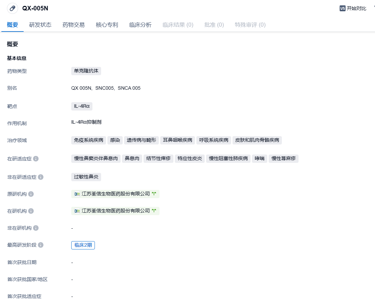Click the 呼吸系统疾病 therapeutic area tag
Image resolution: width=375 pixels, height=308 pixels.
coord(214,140)
